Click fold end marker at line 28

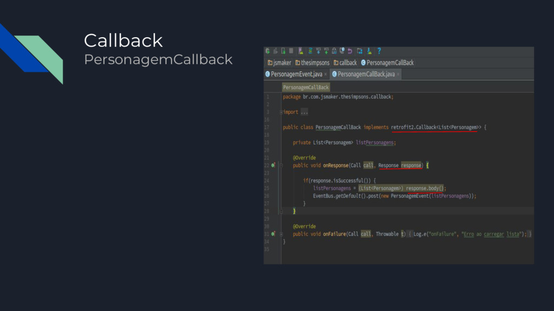pyautogui.click(x=281, y=211)
